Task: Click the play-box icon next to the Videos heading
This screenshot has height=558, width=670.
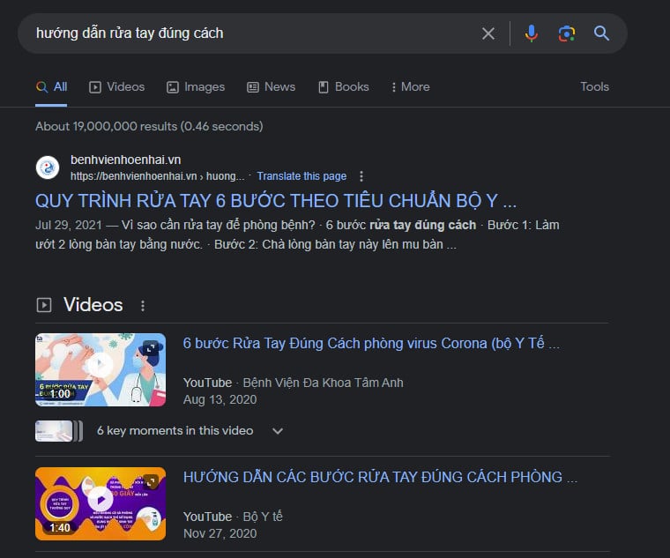Action: click(x=44, y=305)
